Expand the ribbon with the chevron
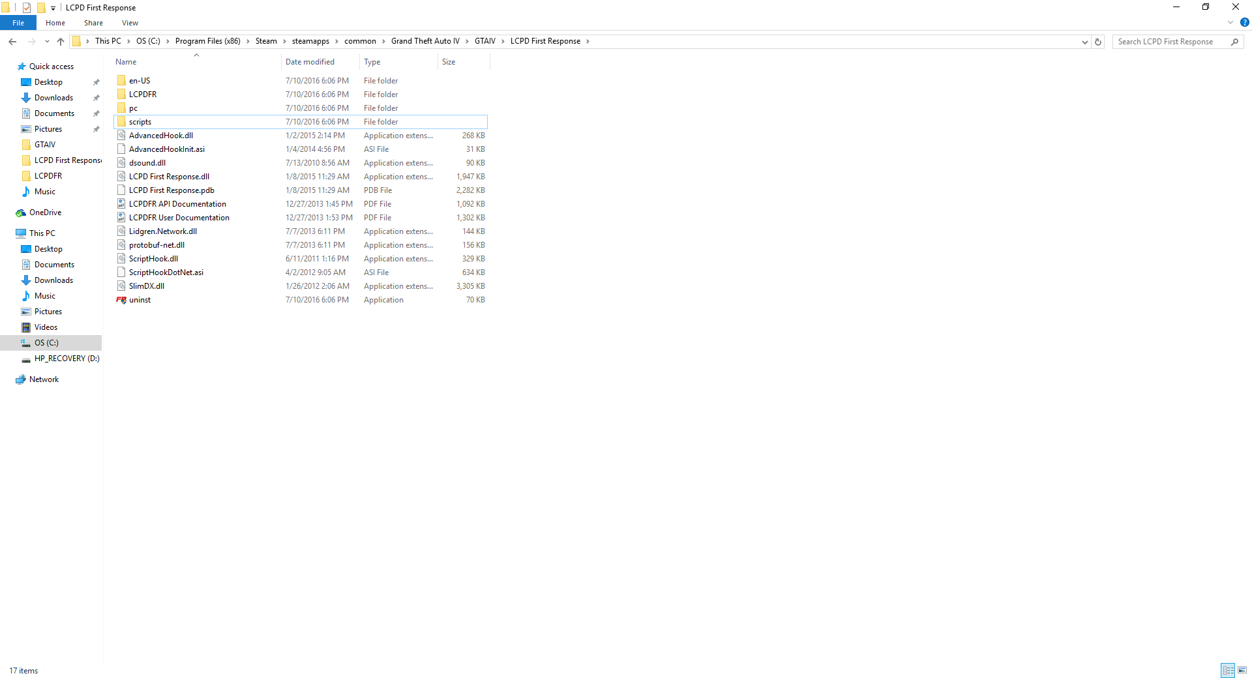1252x678 pixels. (x=1230, y=22)
